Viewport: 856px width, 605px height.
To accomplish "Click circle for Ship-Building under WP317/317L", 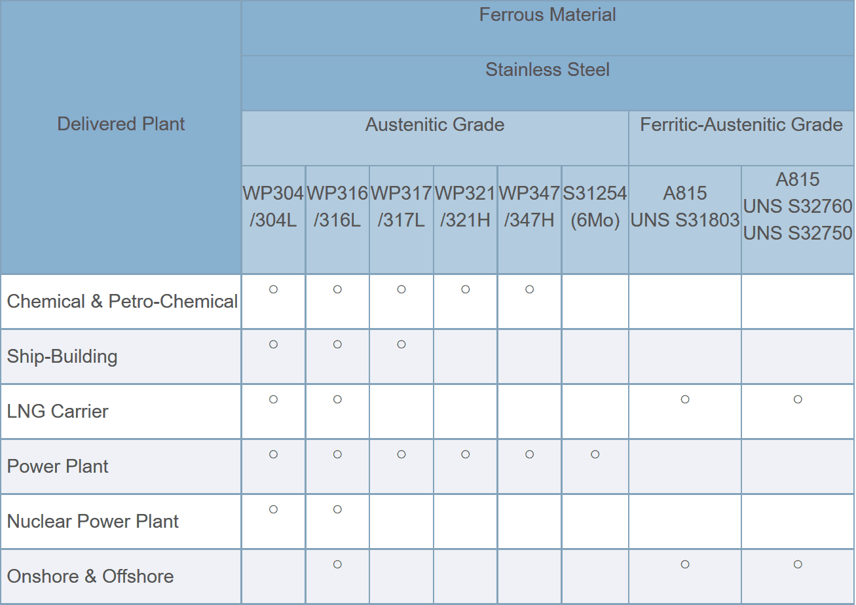I will [x=401, y=344].
